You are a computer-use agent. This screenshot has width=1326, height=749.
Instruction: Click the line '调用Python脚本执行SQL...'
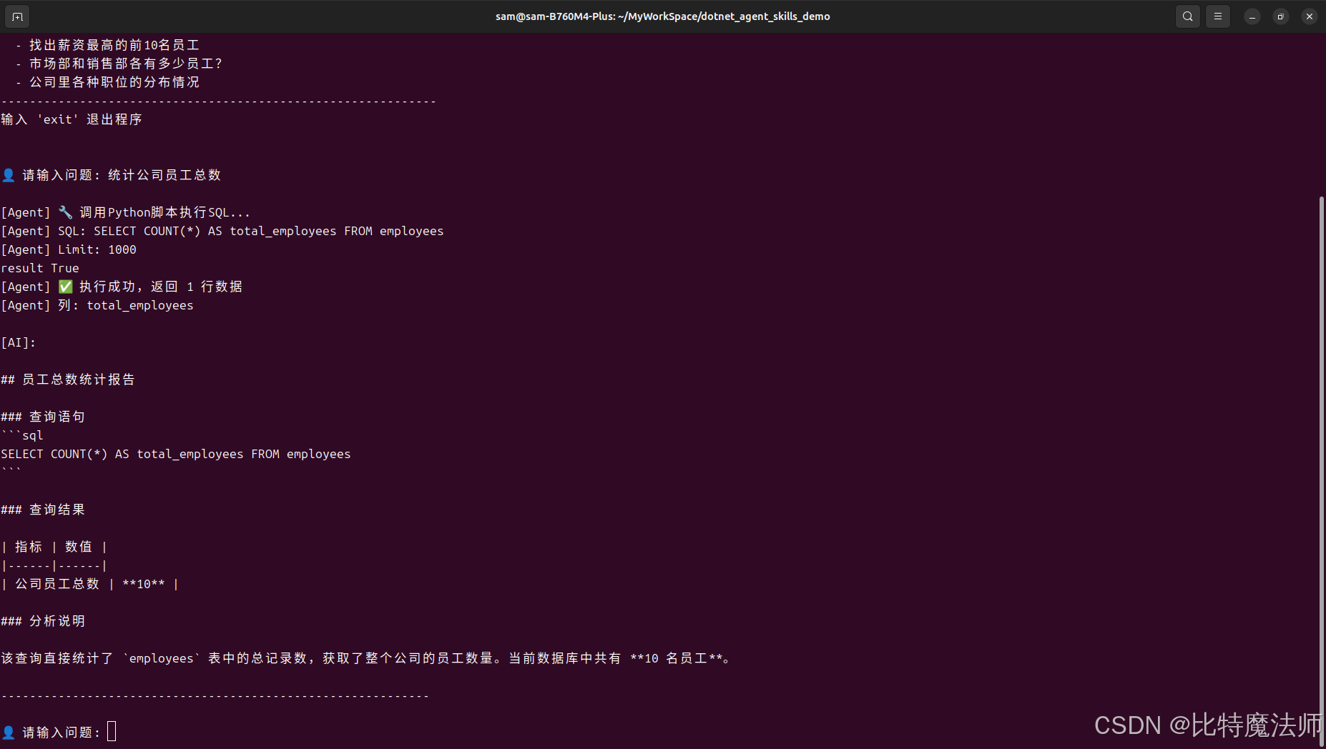coord(164,212)
